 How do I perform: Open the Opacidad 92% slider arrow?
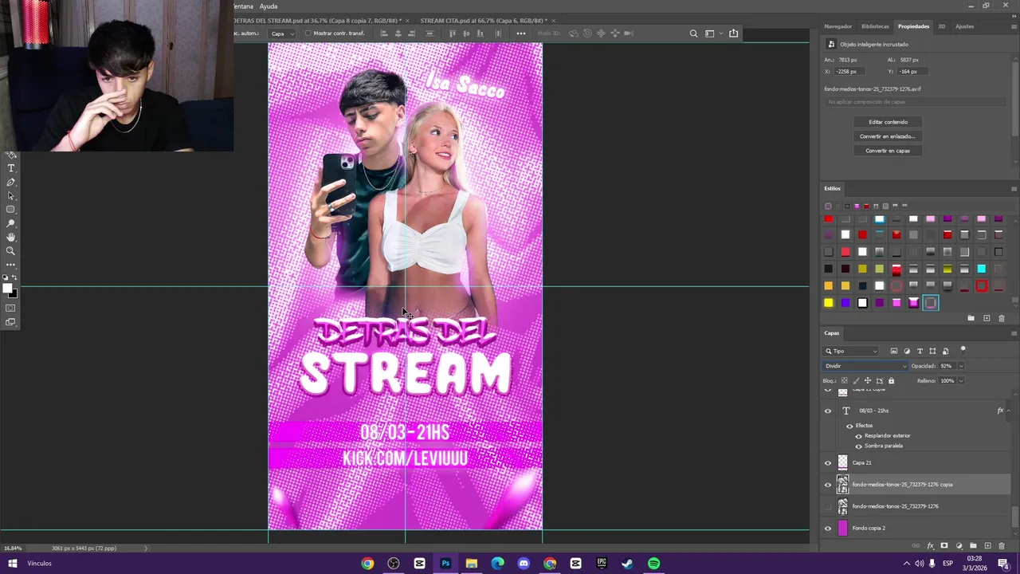click(x=960, y=366)
